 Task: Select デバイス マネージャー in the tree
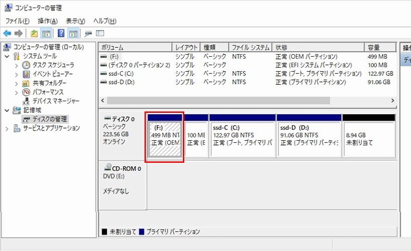tap(55, 101)
